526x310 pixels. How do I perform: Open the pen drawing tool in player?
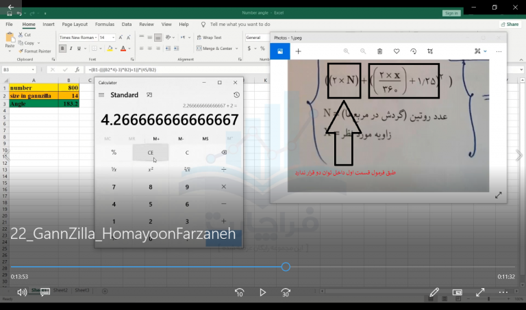434,292
